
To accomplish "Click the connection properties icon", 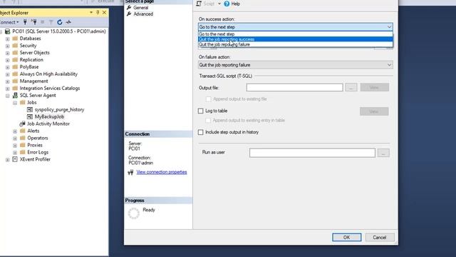I will pos(130,173).
